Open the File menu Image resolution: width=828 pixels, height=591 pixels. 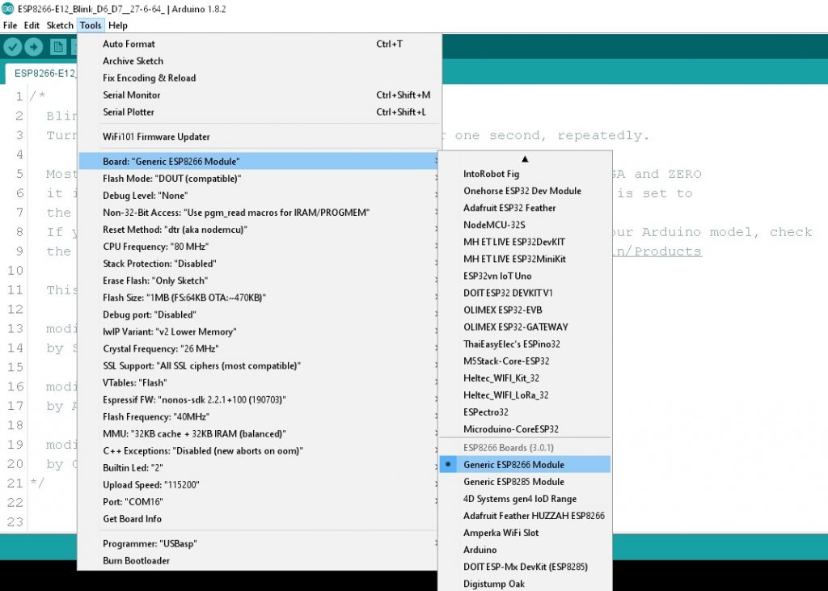point(10,25)
